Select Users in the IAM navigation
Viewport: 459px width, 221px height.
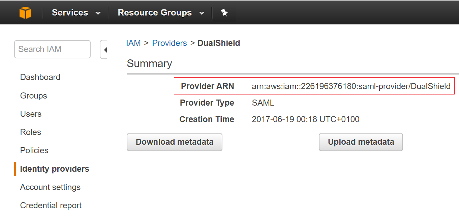click(x=31, y=114)
